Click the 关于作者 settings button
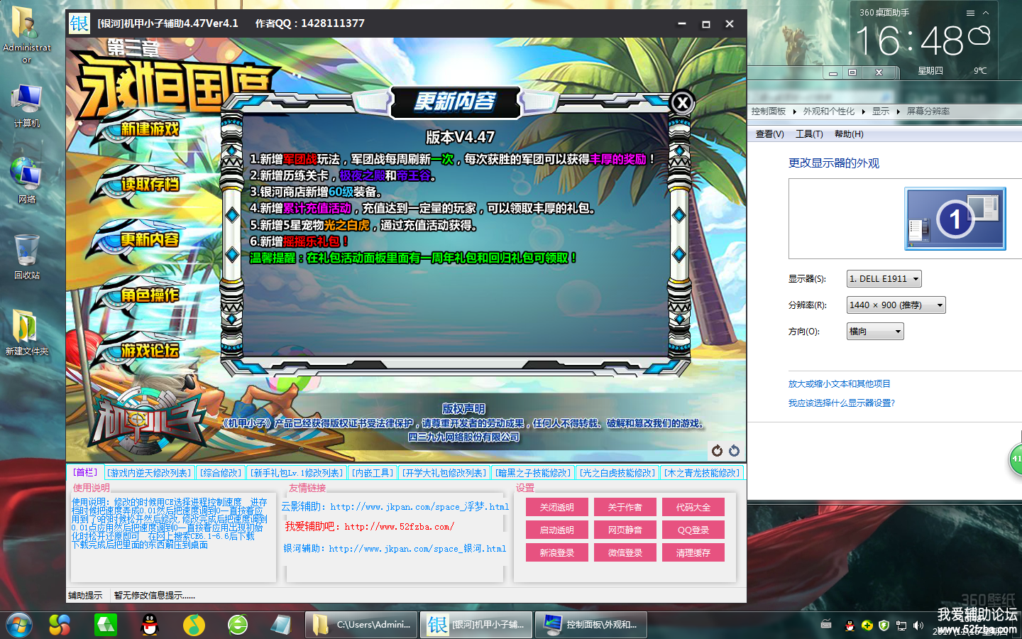1022x639 pixels. tap(625, 507)
